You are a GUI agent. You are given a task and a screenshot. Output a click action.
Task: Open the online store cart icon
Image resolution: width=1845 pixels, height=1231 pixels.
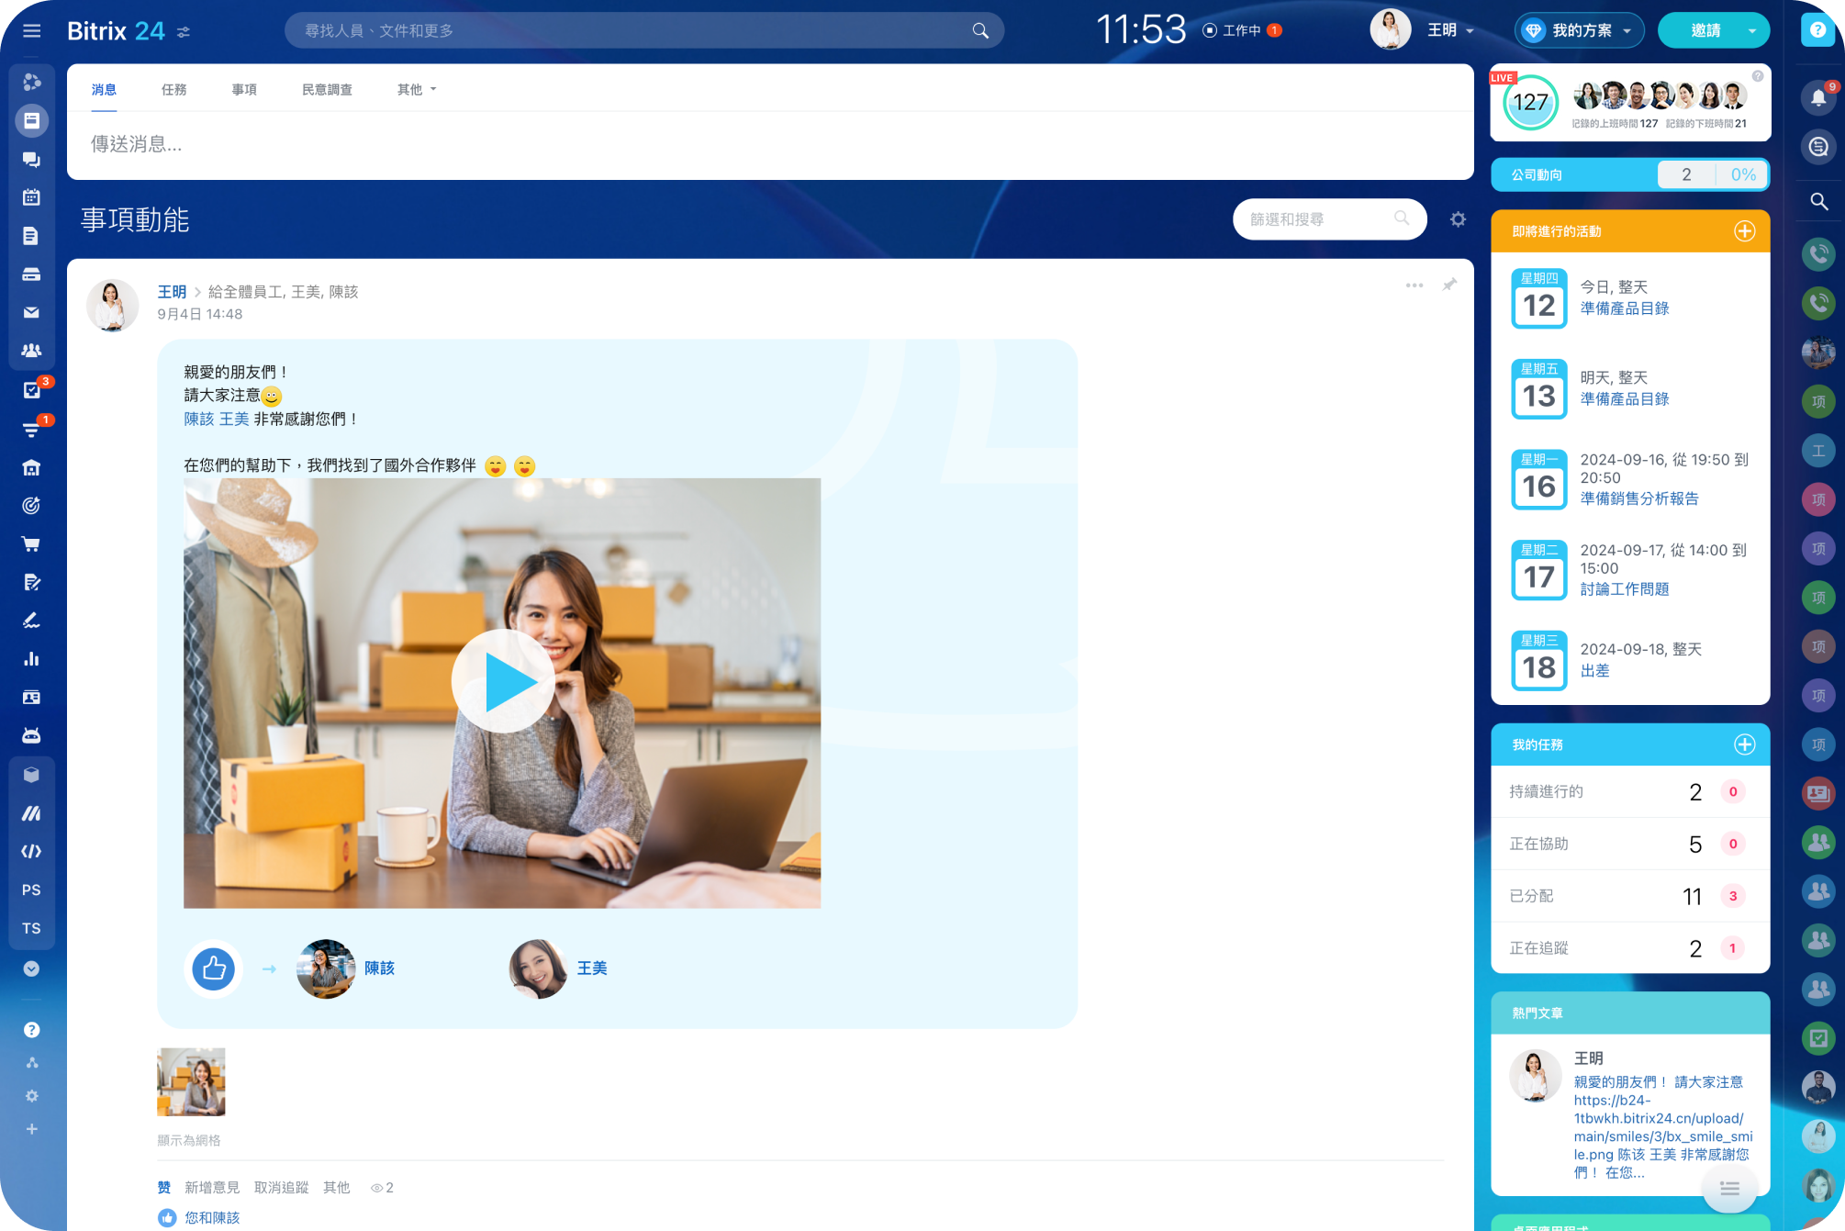(x=31, y=543)
